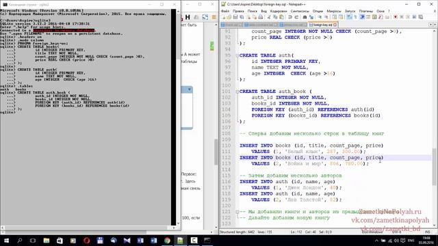Collapse CREATE TABLE auth_book fold marker
Viewport: 438px width, 246px height.
click(x=237, y=92)
